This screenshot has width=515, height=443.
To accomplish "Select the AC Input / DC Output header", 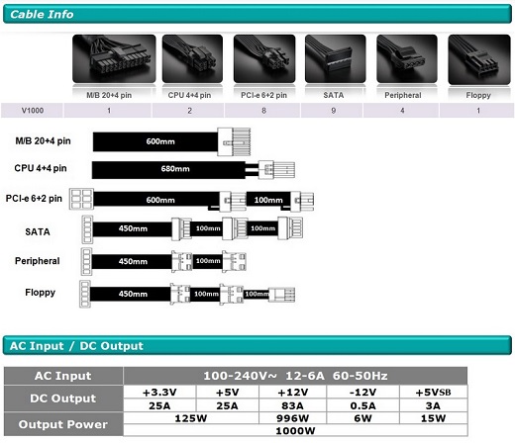I will click(x=257, y=346).
